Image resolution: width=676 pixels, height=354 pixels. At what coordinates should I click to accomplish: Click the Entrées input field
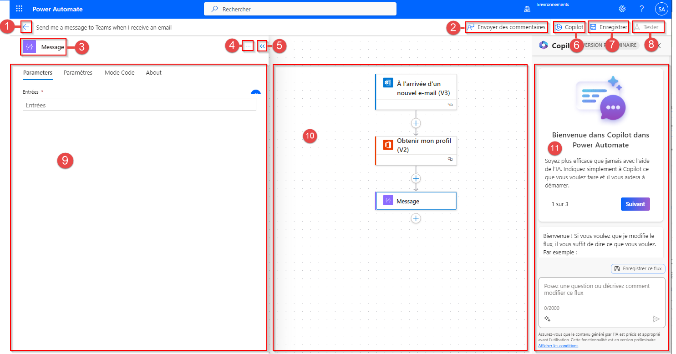[139, 105]
